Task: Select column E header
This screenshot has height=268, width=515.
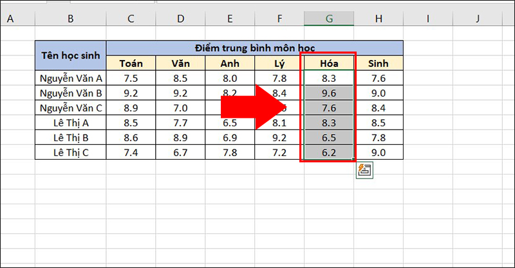Action: tap(230, 19)
